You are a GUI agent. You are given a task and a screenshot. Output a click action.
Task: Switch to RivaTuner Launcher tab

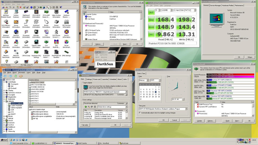point(105,79)
